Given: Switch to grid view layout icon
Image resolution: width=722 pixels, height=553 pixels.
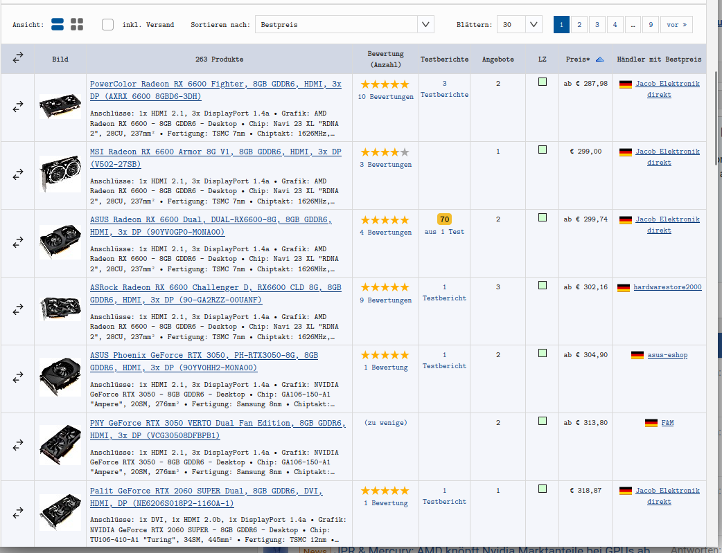Looking at the screenshot, I should 77,24.
